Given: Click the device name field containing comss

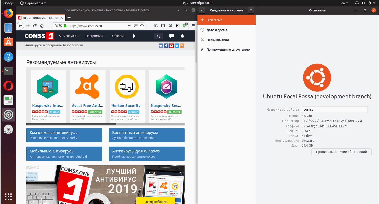Looking at the screenshot, I should coord(335,109).
